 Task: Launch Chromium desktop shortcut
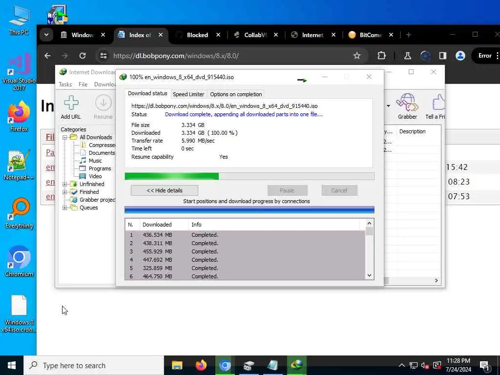point(19,262)
